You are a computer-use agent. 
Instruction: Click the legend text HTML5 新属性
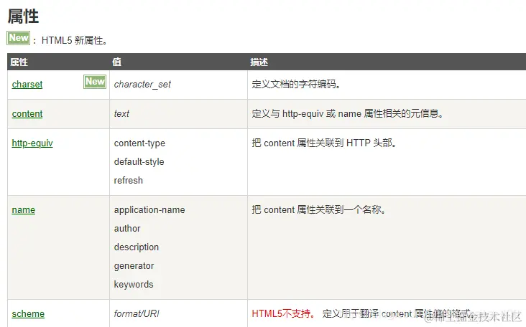coord(74,40)
